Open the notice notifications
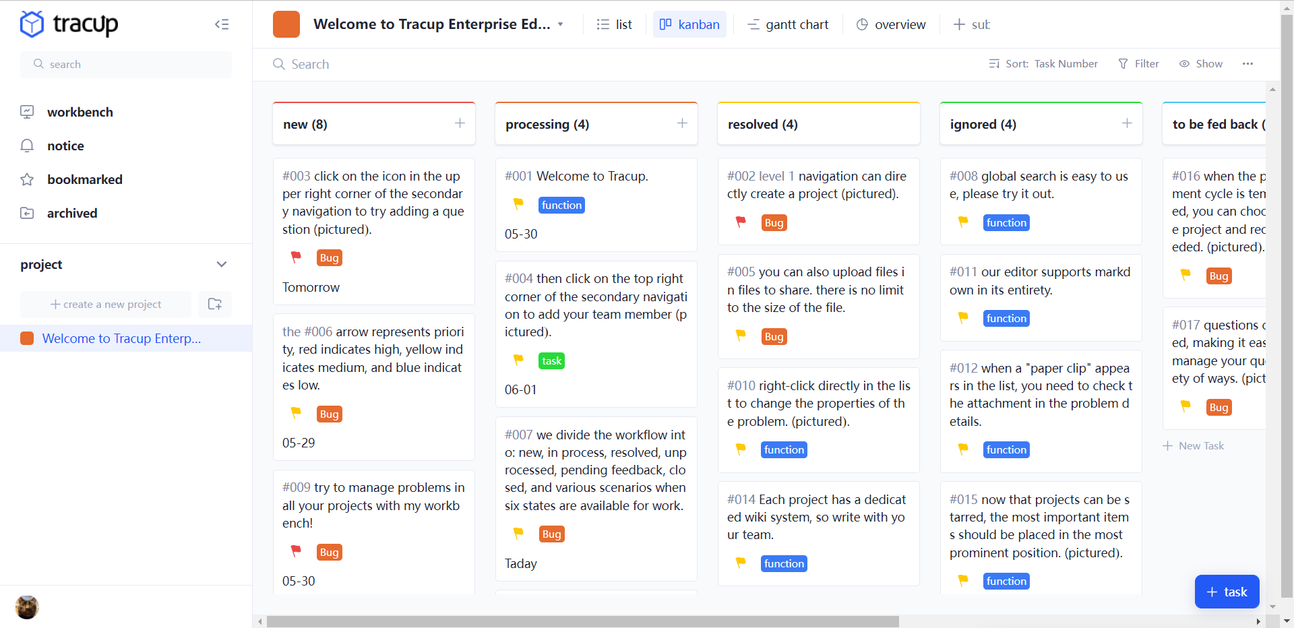 click(x=65, y=146)
